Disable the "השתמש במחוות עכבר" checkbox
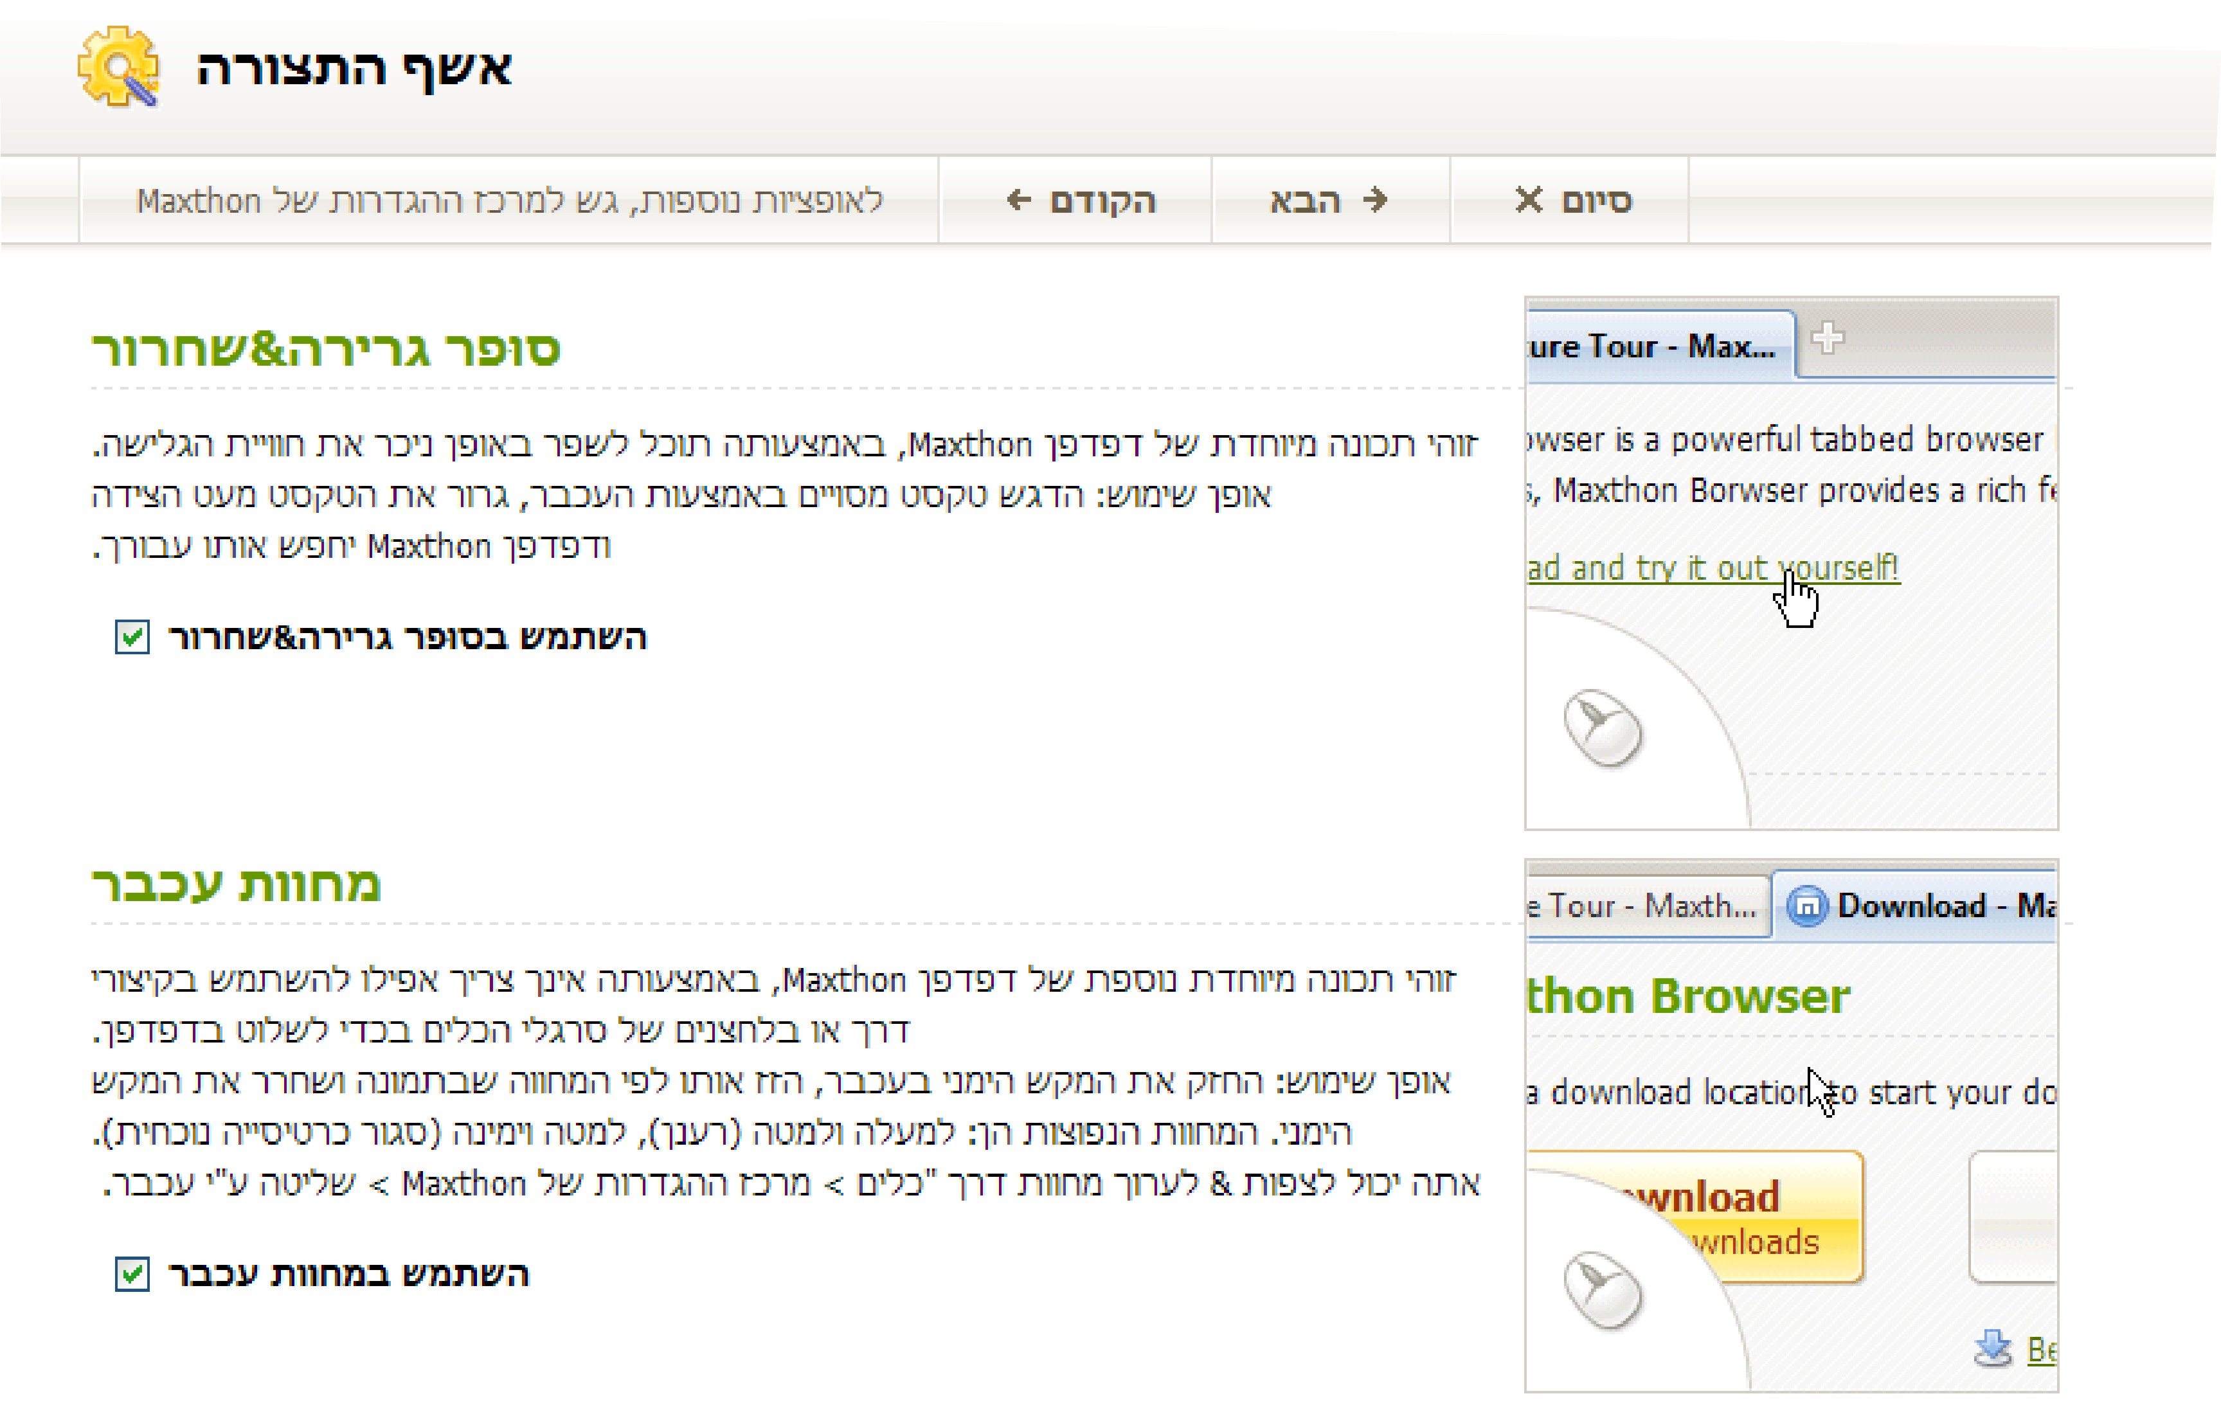This screenshot has width=2221, height=1414. [132, 1274]
